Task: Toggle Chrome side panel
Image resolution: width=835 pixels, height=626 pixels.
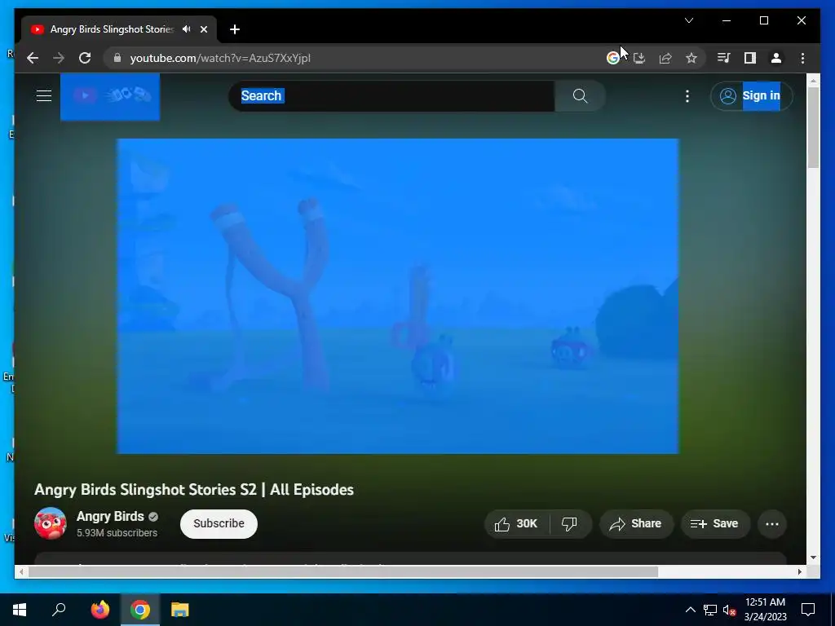Action: [750, 58]
